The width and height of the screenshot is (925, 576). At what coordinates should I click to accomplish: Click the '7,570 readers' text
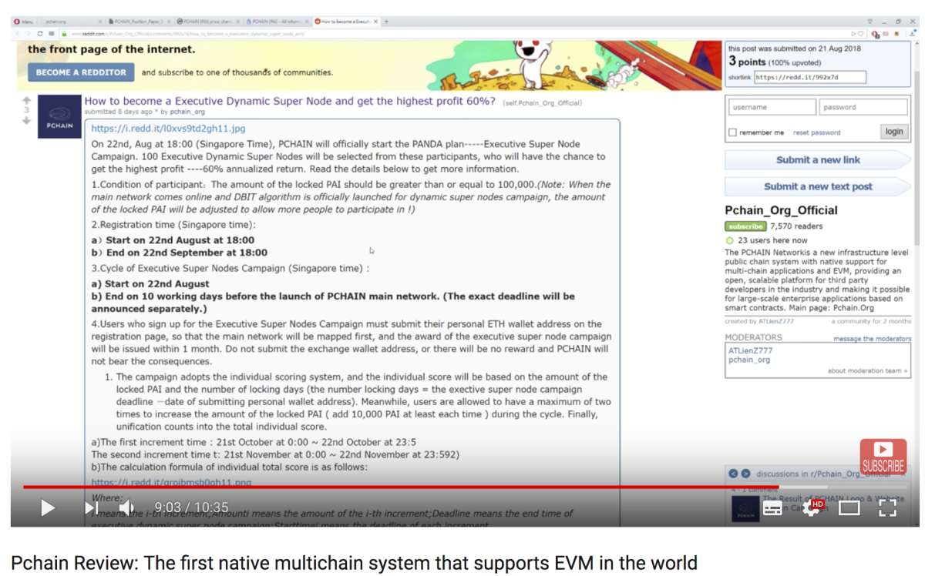[x=796, y=226]
